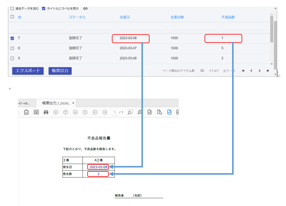Uncheck the タイトルにラベルを表示 checkbox
Image resolution: width=286 pixels, height=206 pixels.
(x=44, y=9)
